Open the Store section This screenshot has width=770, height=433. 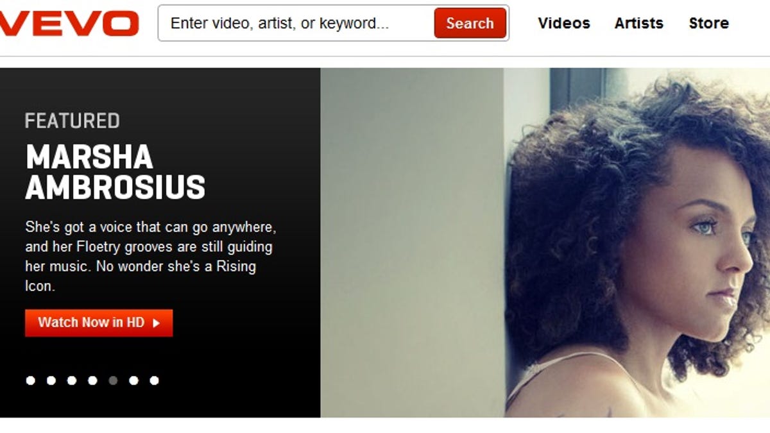[709, 24]
